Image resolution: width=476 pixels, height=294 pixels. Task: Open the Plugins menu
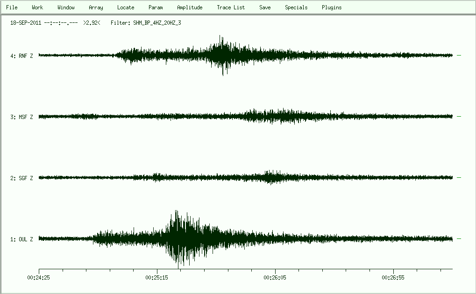tap(332, 7)
